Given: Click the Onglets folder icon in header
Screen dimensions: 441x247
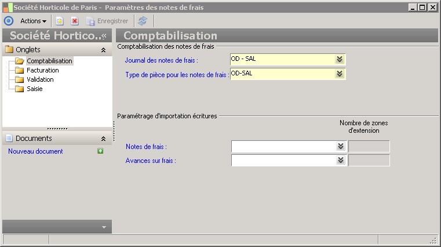Looking at the screenshot, I should [x=9, y=49].
